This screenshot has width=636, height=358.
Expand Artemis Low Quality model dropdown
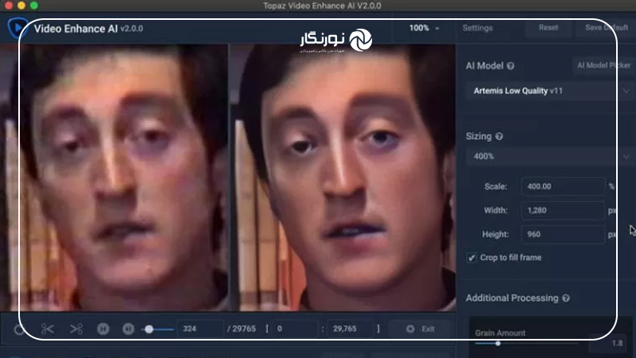(550, 91)
